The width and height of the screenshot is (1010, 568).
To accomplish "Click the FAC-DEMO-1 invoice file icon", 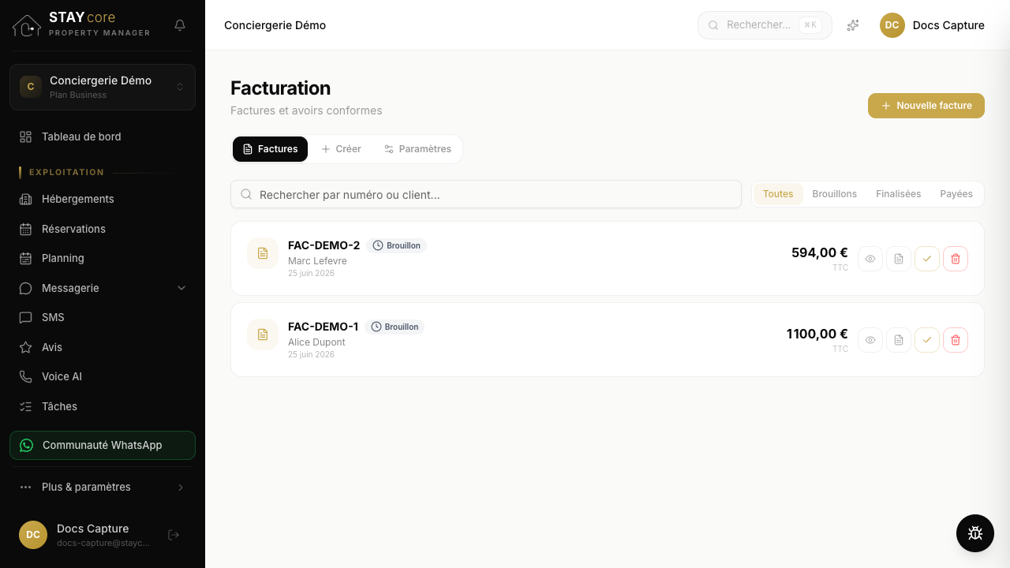I will coord(263,334).
